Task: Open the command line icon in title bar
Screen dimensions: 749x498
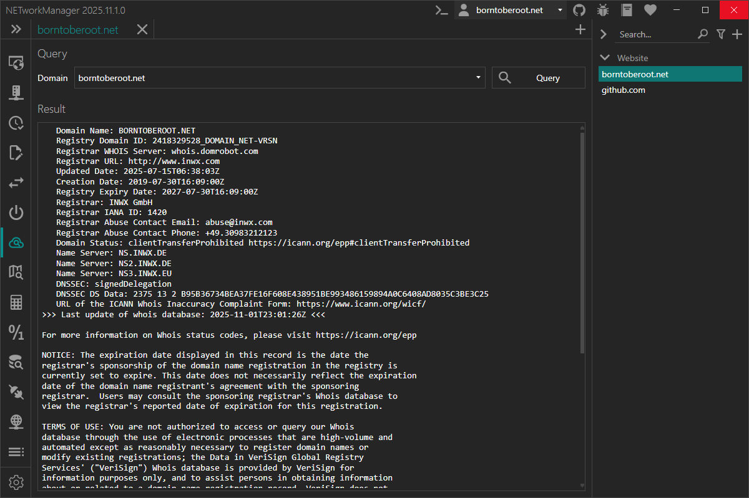Action: click(442, 10)
